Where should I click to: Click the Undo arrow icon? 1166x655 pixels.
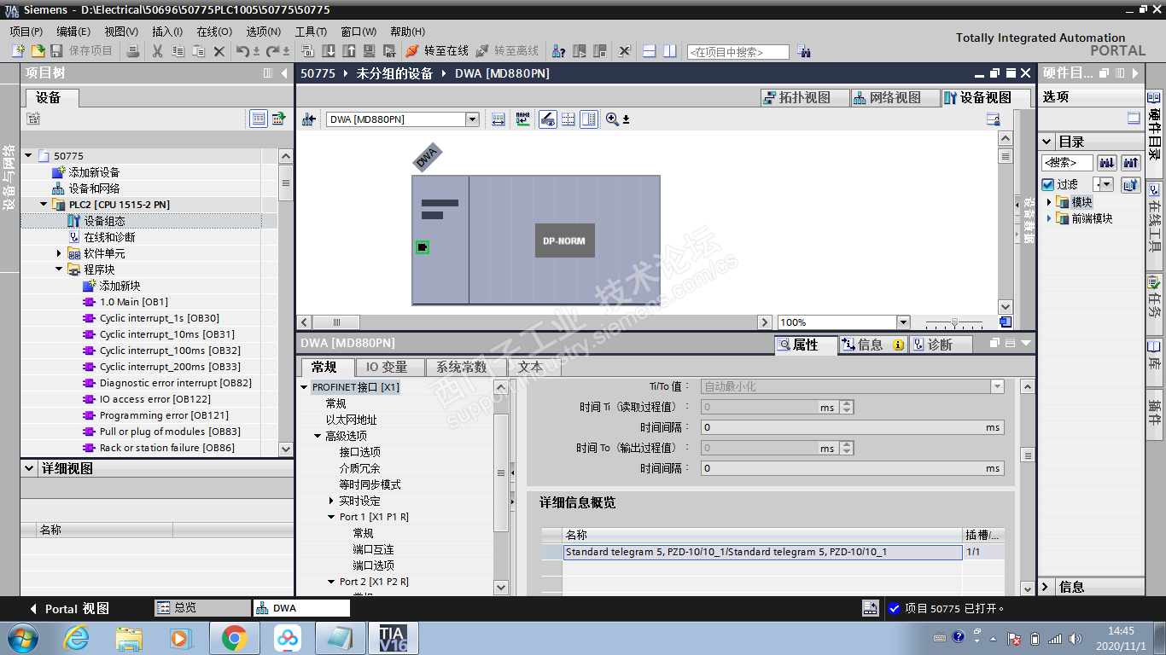[x=242, y=51]
